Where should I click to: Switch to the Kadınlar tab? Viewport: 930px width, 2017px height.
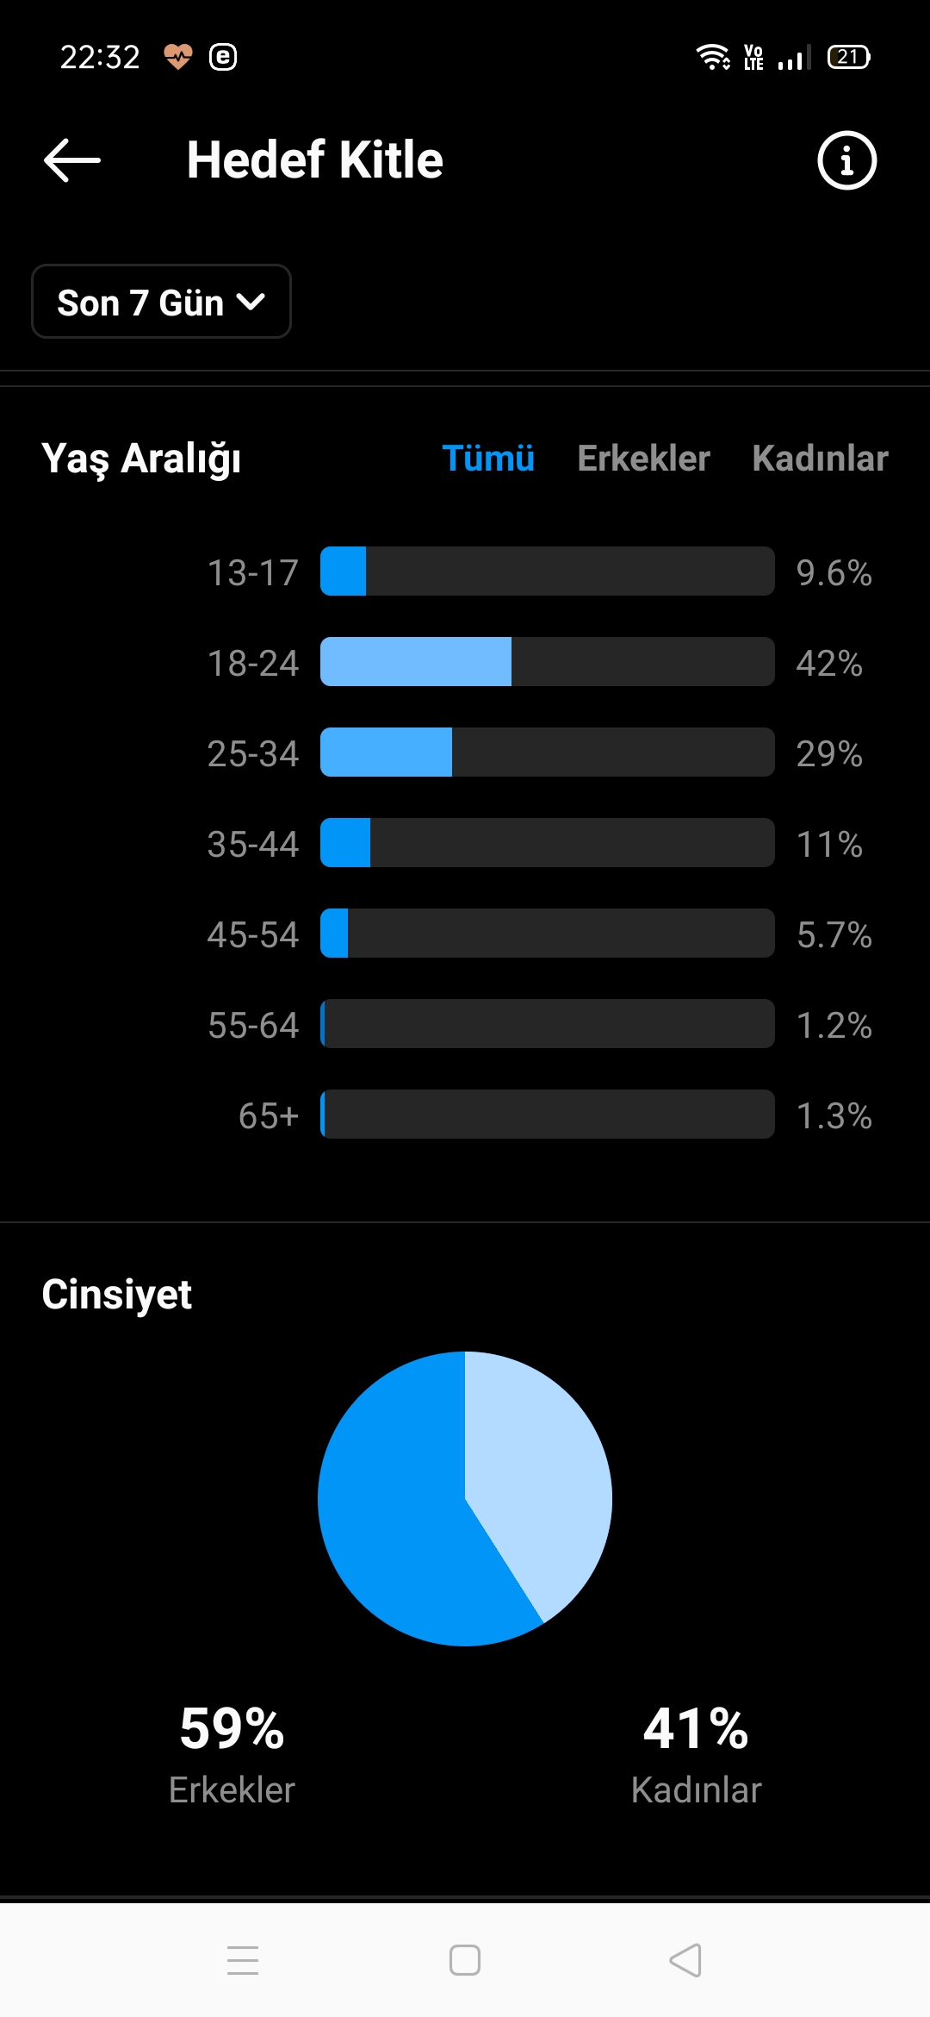click(820, 458)
